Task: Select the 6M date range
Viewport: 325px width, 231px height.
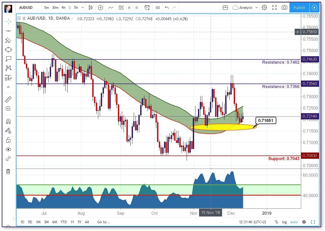Action: (x=55, y=222)
